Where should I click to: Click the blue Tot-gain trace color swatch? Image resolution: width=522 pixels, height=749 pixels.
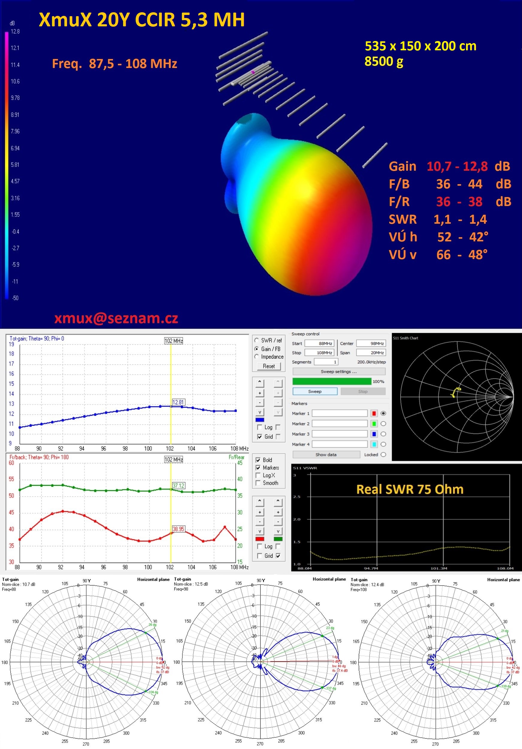[260, 420]
